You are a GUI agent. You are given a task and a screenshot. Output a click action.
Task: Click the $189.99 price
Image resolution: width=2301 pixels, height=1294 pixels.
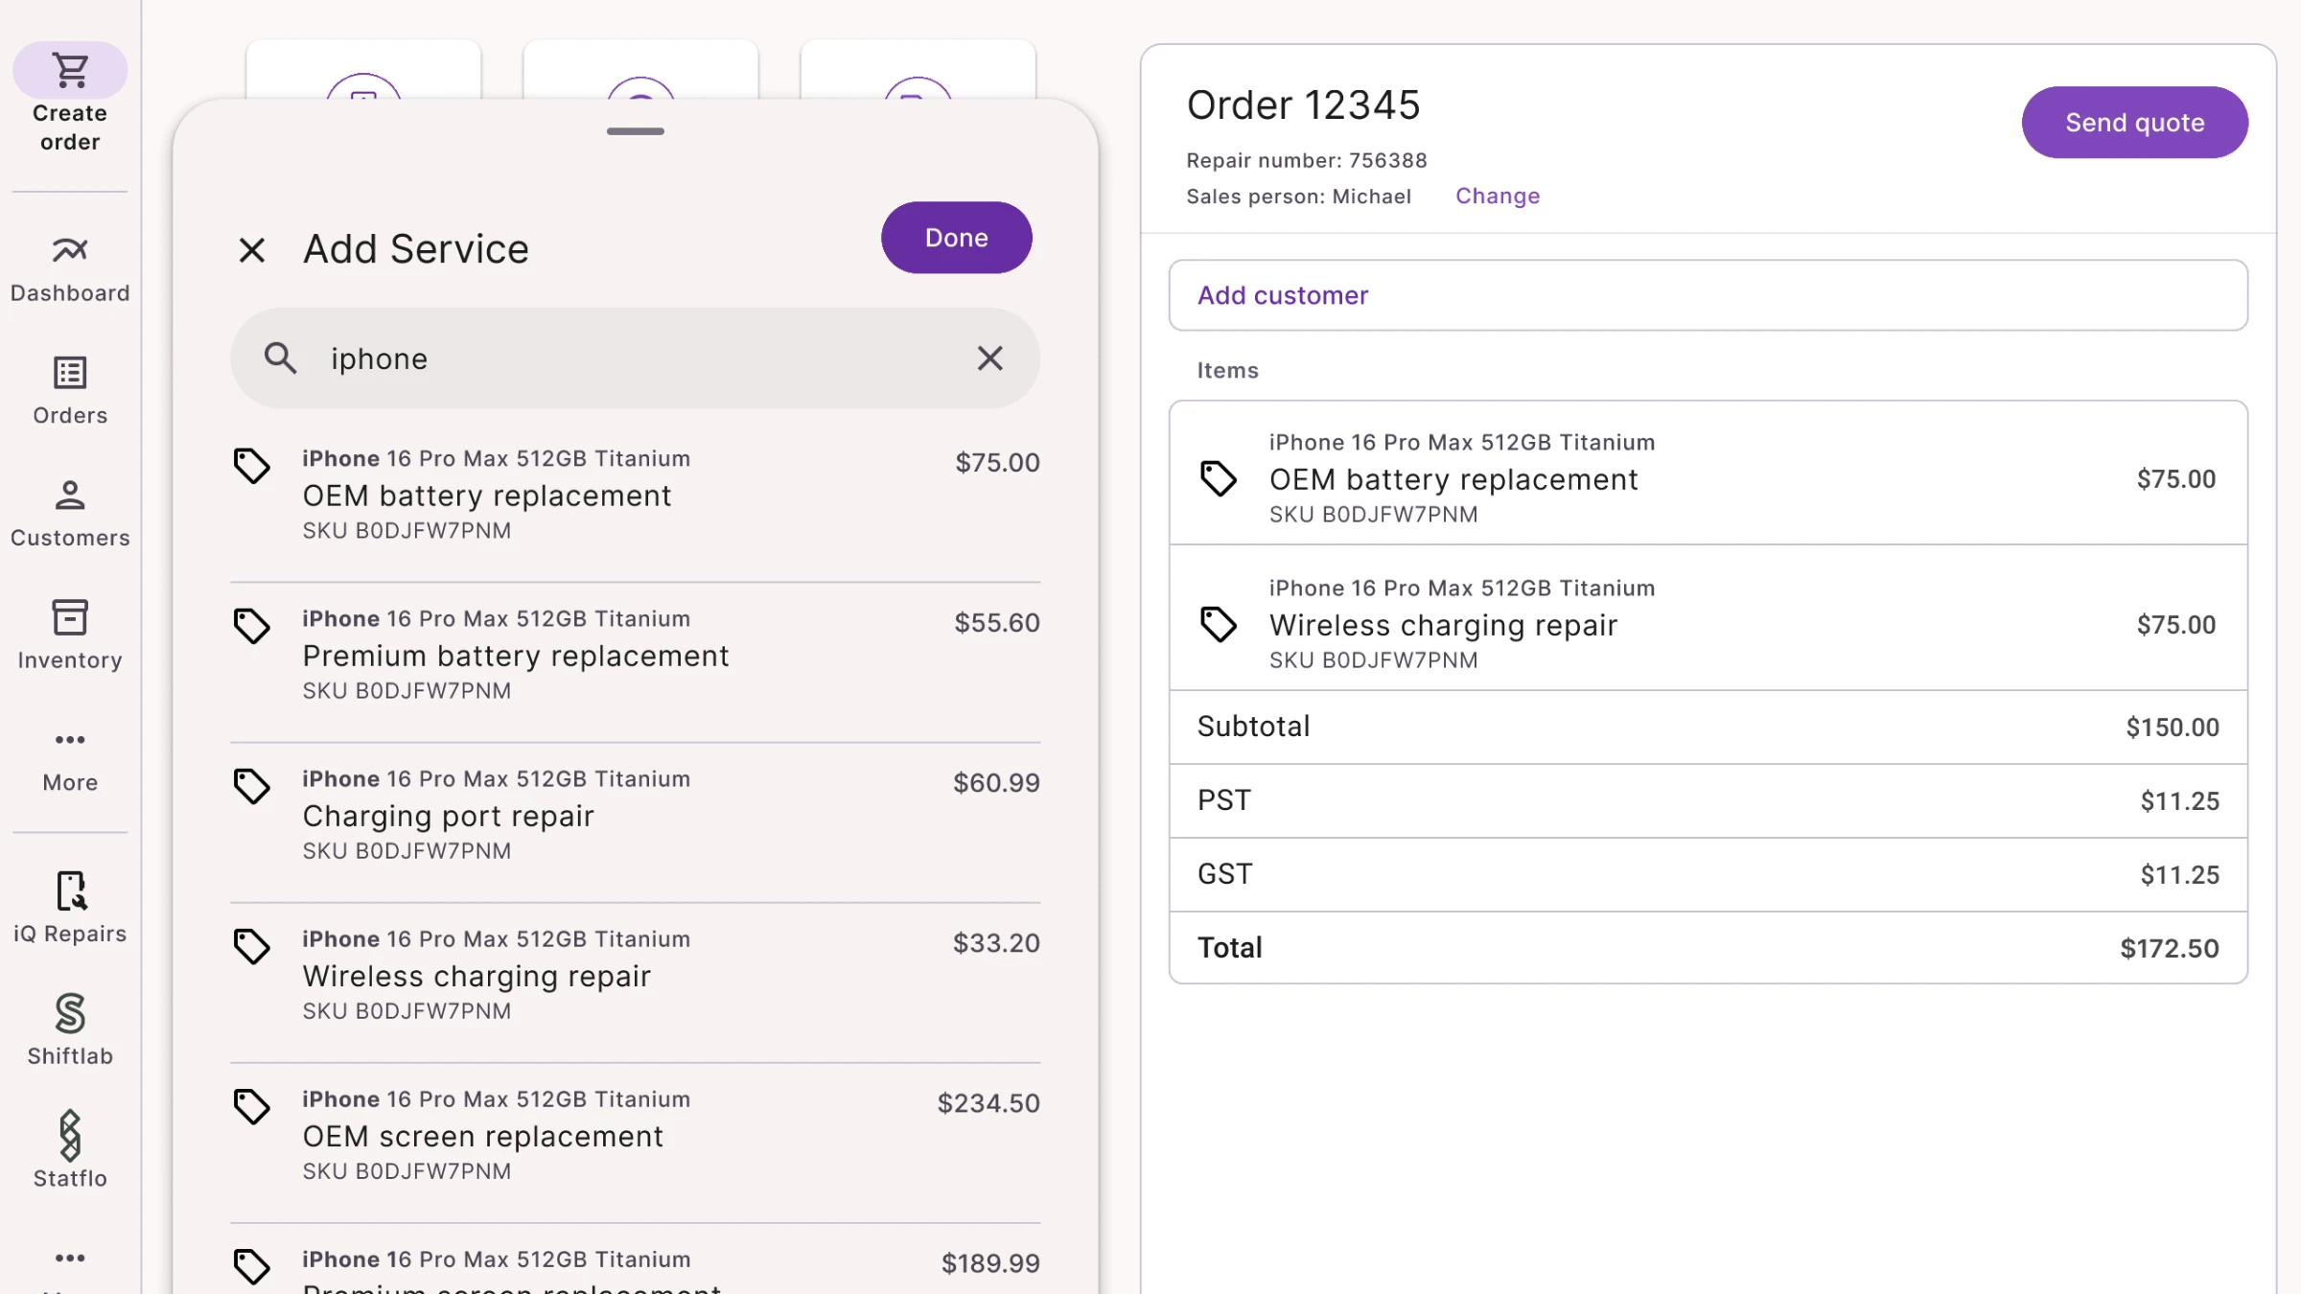point(990,1263)
